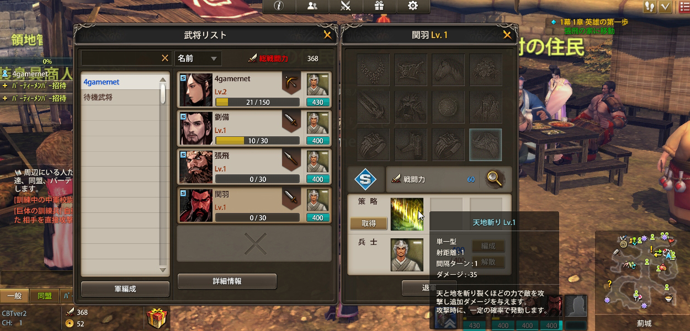
Task: Open the info icon in top toolbar
Action: [279, 6]
